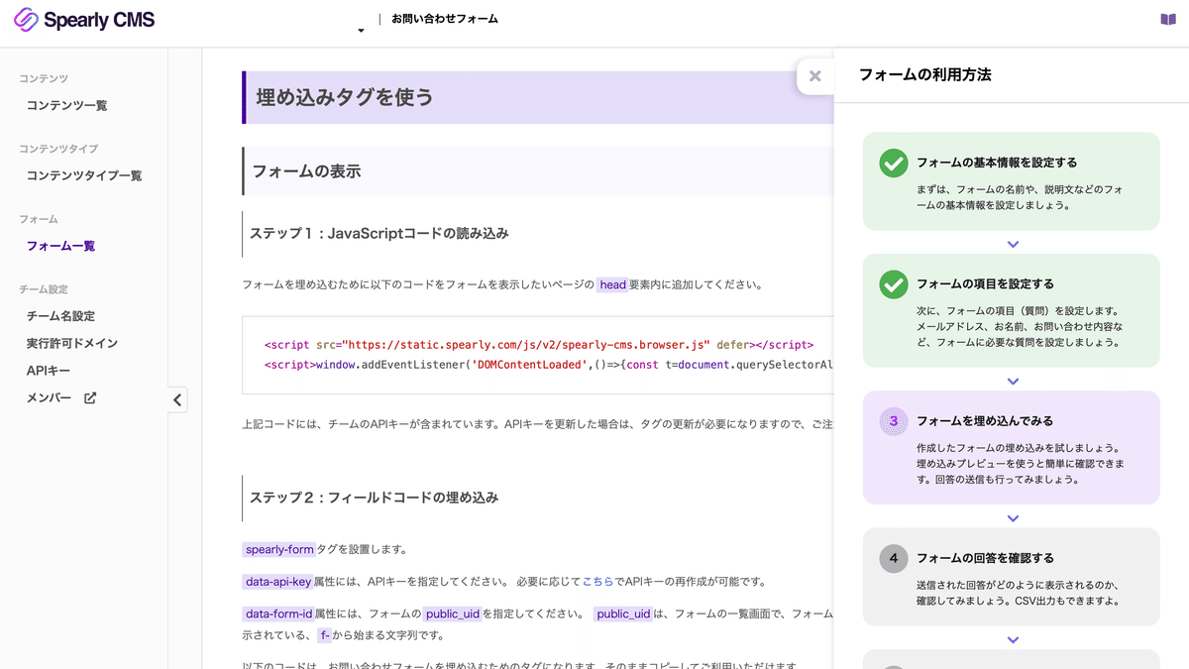Click the JavaScript script code block

click(538, 355)
